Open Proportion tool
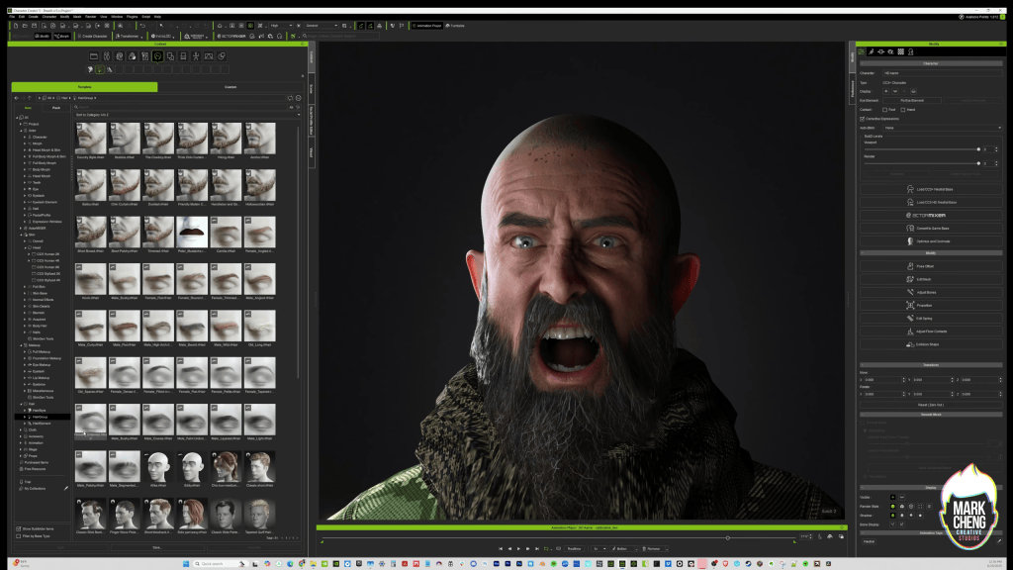The width and height of the screenshot is (1013, 570). (x=930, y=305)
